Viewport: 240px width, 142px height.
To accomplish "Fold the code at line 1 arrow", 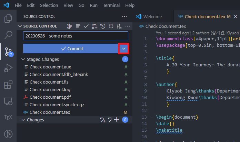I will click(152, 39).
